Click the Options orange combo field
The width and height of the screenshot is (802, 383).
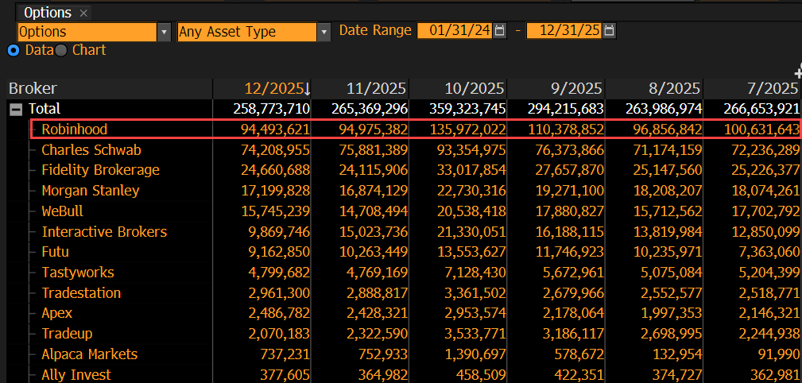[x=87, y=32]
